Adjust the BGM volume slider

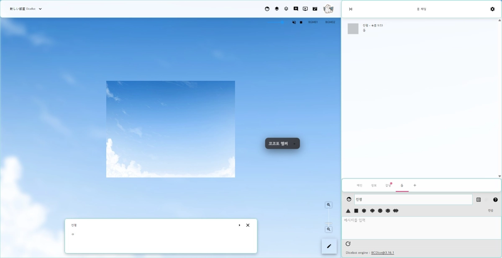pos(282,22)
